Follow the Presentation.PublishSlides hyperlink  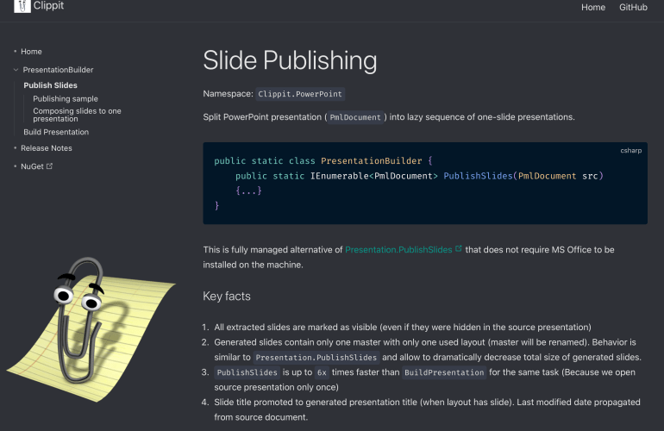pos(398,250)
